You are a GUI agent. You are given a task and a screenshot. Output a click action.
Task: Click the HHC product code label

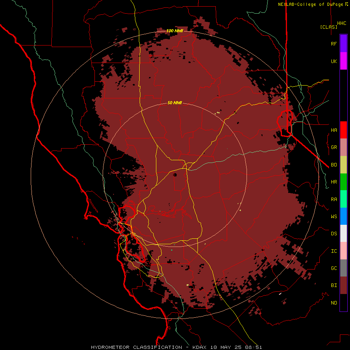click(x=341, y=23)
